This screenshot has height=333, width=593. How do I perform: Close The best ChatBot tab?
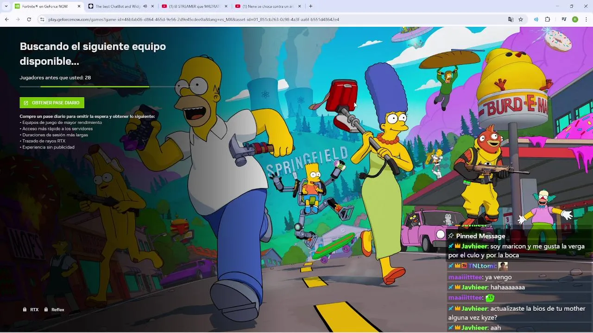(152, 6)
